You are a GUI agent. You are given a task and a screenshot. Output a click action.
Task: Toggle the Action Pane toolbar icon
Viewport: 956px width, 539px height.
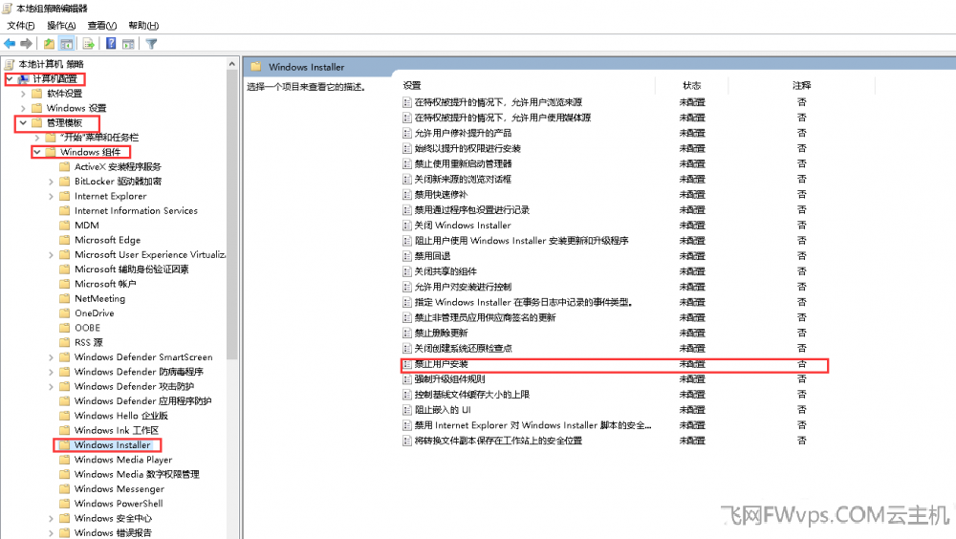pos(128,43)
